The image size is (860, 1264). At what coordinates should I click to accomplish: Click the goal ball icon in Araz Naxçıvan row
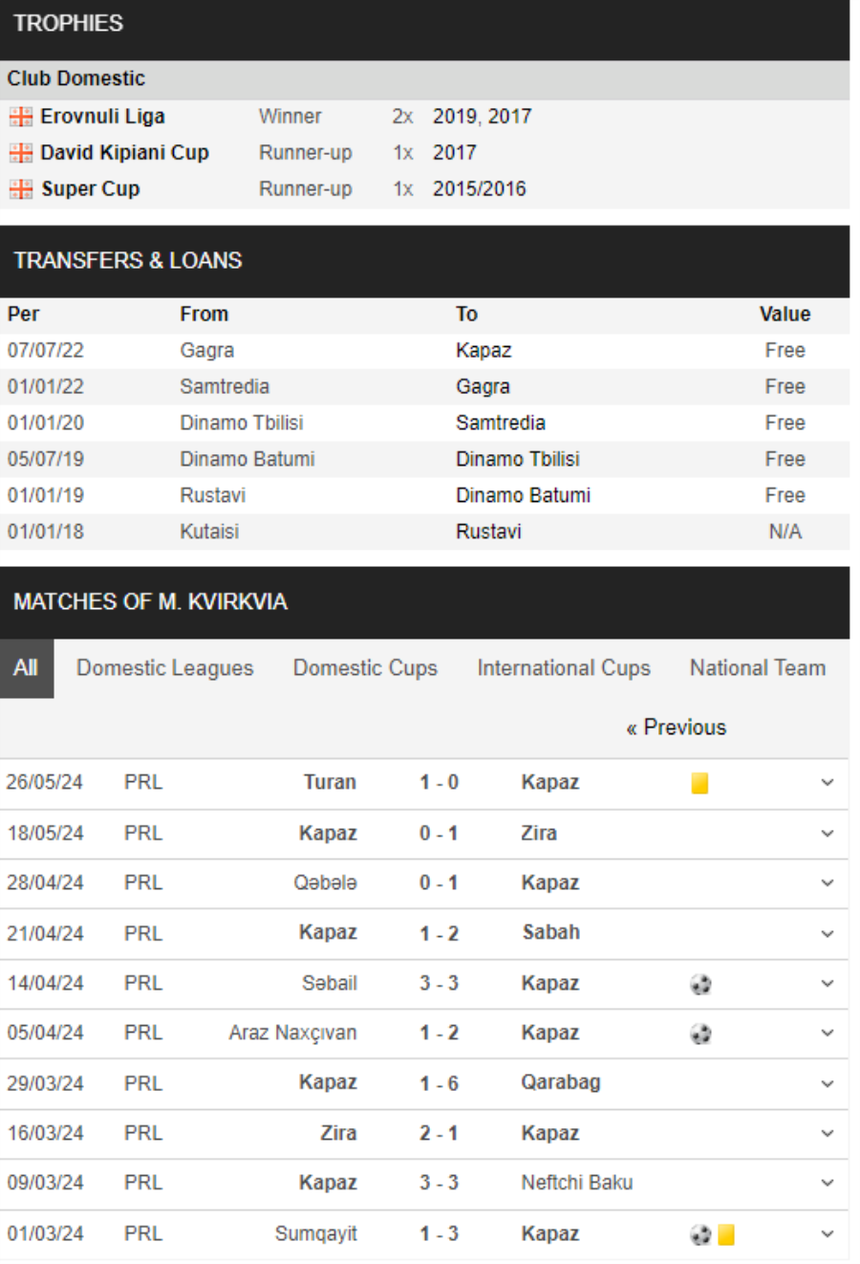(700, 1034)
